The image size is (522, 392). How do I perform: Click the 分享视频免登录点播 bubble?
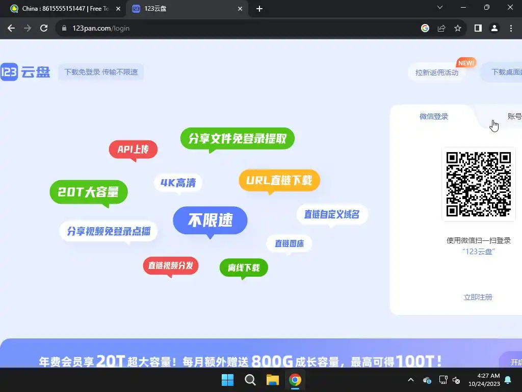109,231
